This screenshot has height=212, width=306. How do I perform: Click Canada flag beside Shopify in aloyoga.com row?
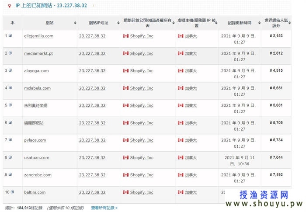coord(126,71)
